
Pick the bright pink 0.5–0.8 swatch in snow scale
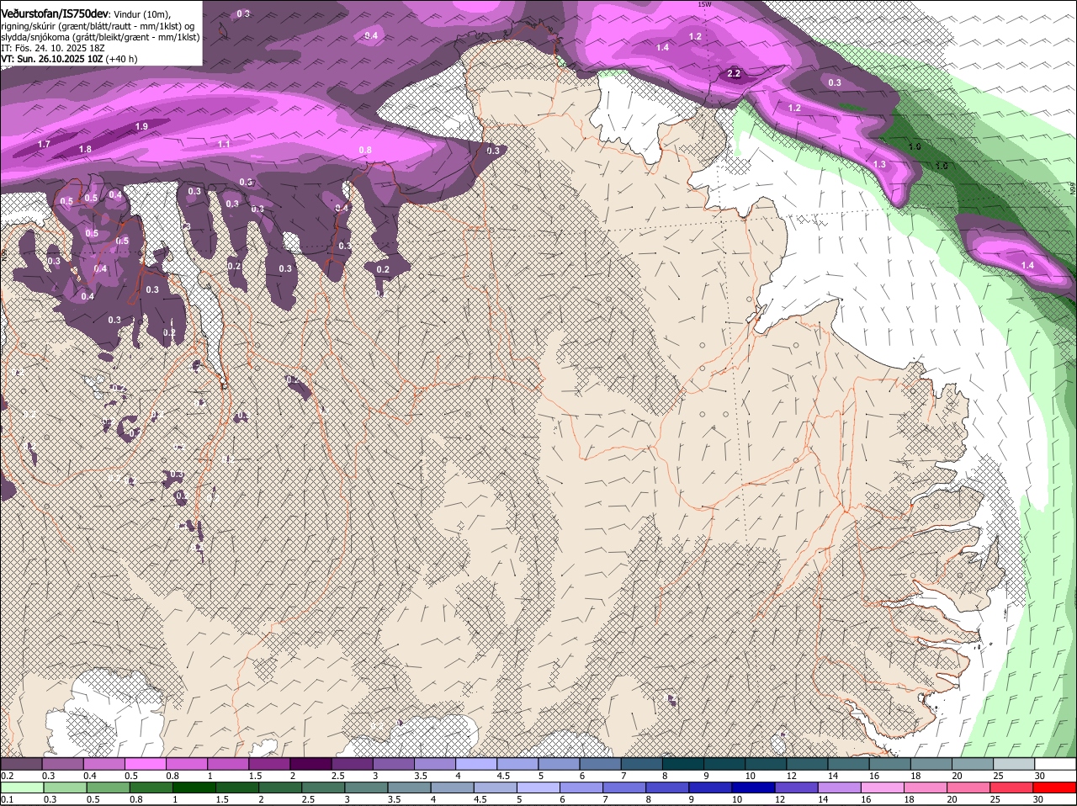click(x=147, y=764)
